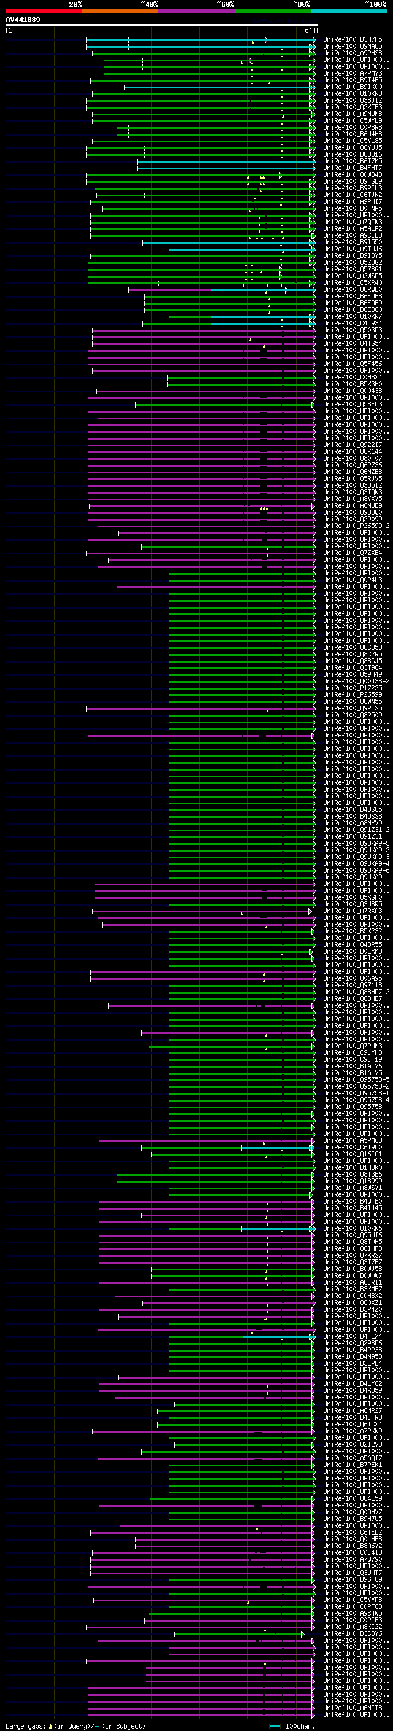Viewport: 393px width, 1731px height.
Task: Select hit label UniRef100_Q6NZB8
Action: (352, 472)
